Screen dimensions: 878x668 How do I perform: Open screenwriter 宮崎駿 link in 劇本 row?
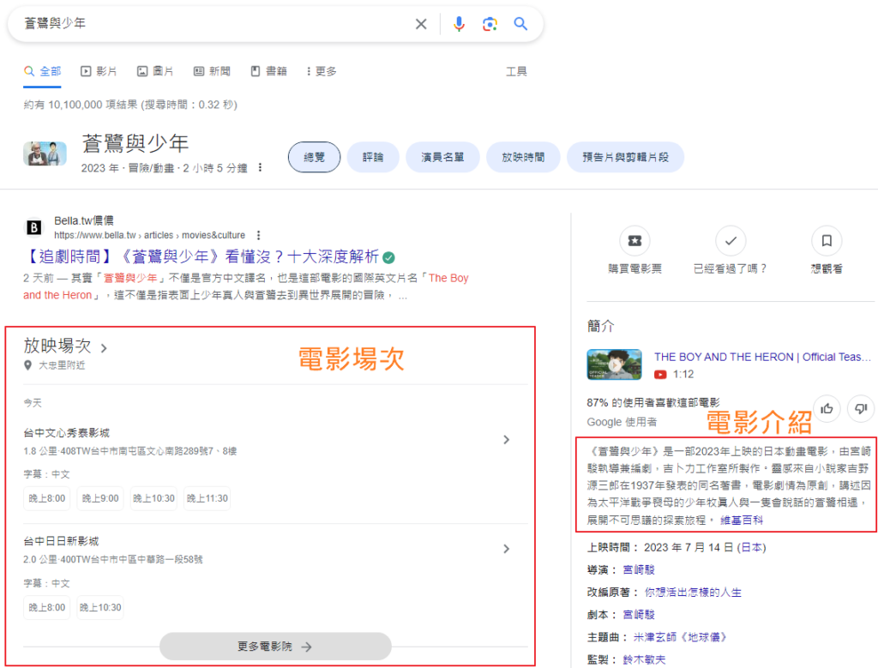(x=639, y=615)
